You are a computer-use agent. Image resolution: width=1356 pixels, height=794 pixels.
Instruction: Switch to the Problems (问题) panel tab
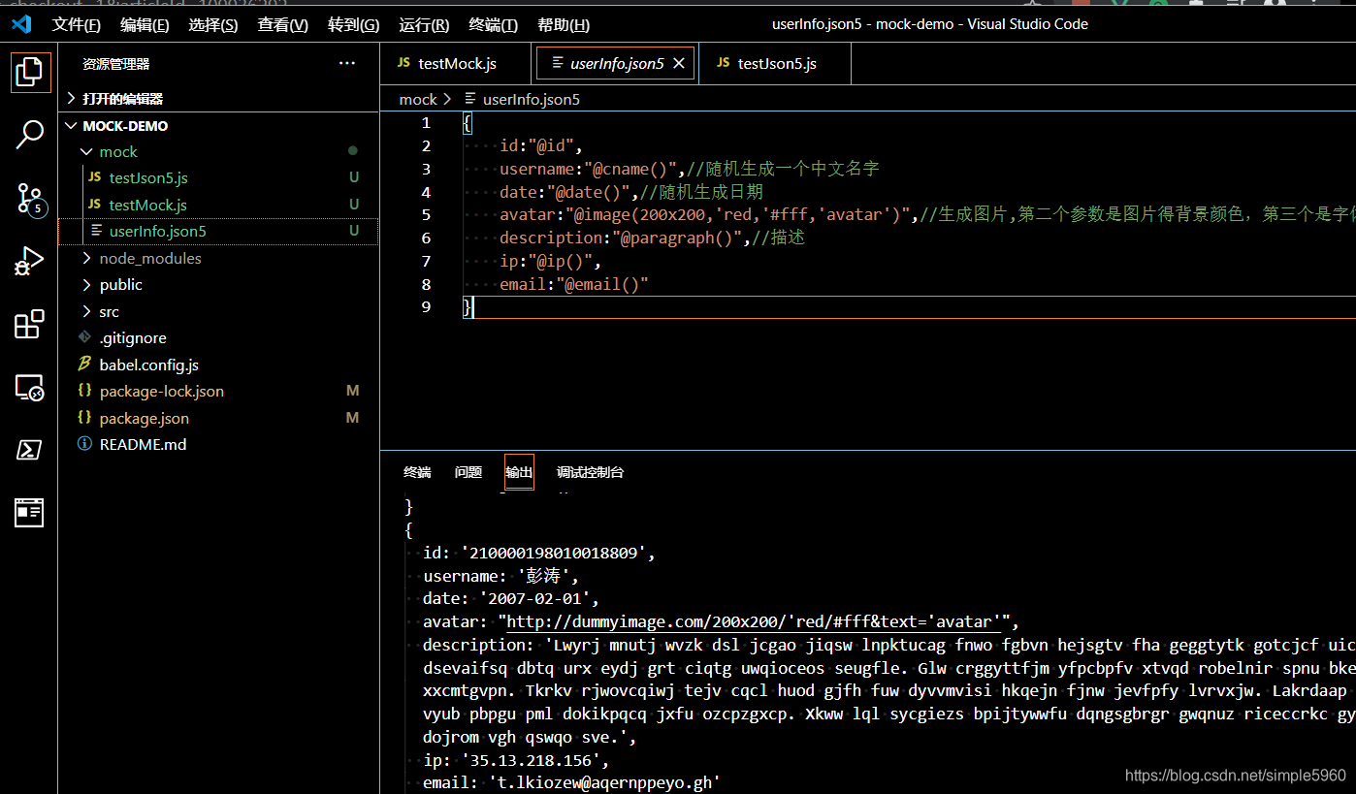(468, 472)
